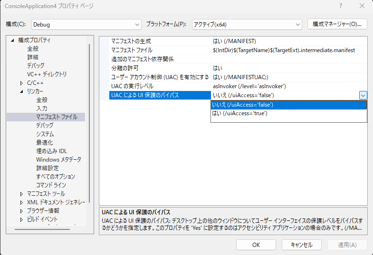Collapse the 構成プロパティ tree node
This screenshot has width=373, height=255.
pyautogui.click(x=12, y=40)
